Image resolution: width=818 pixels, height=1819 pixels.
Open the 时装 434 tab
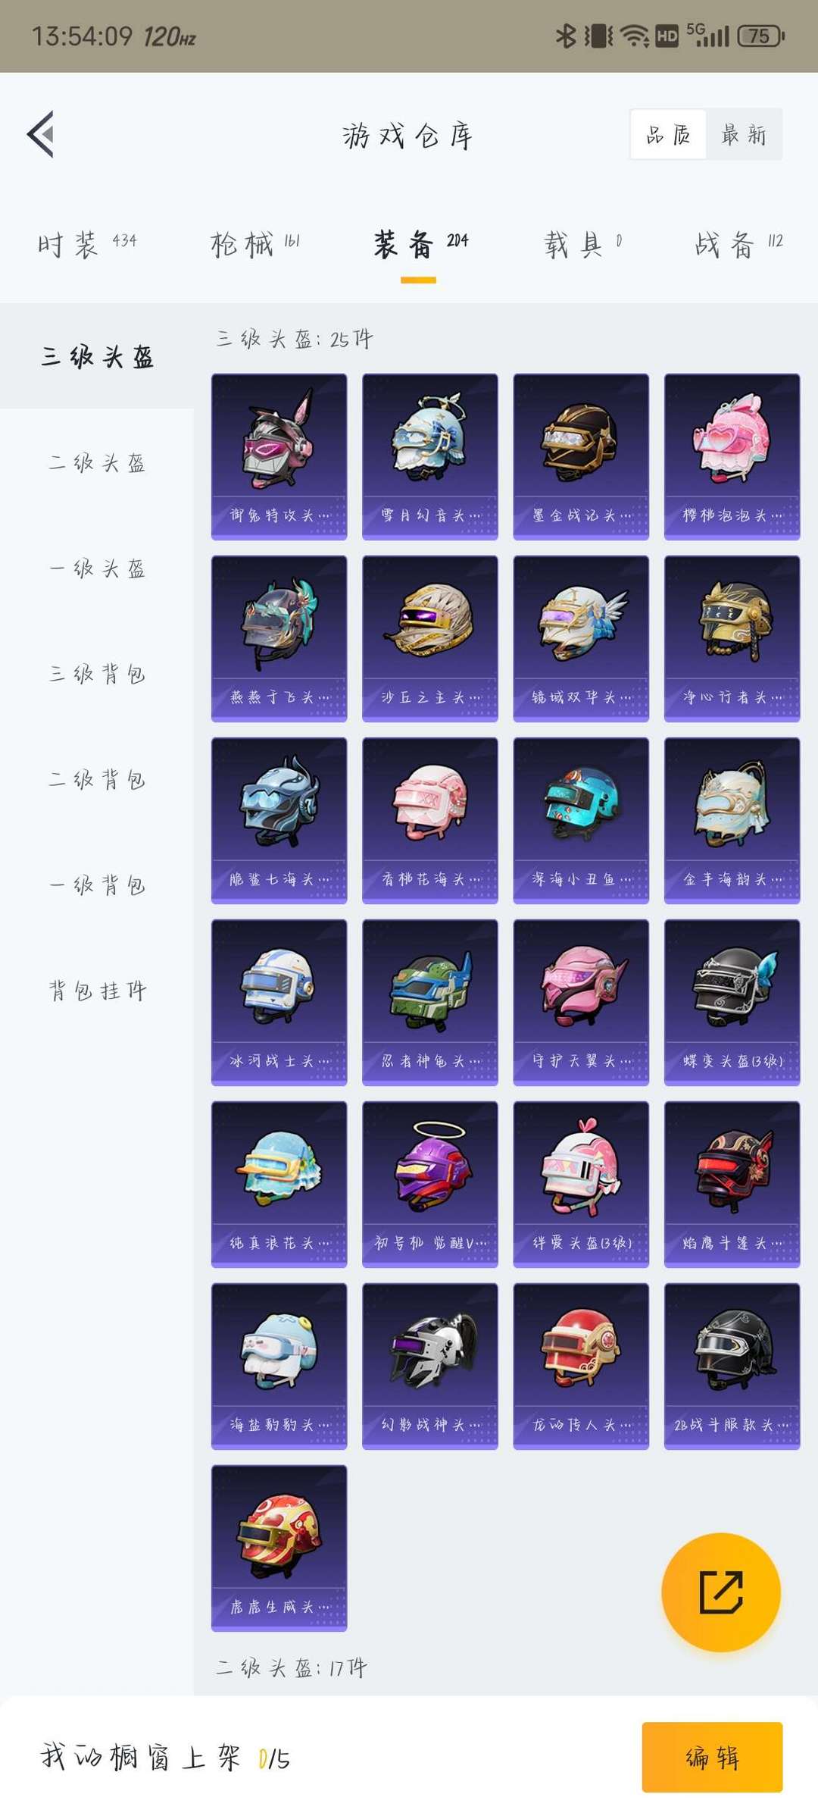point(87,244)
